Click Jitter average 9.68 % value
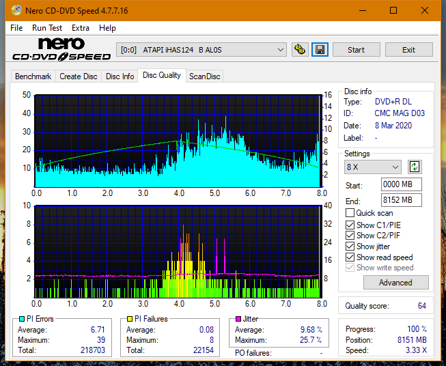Screen dimensions: 446x366 coord(311,330)
